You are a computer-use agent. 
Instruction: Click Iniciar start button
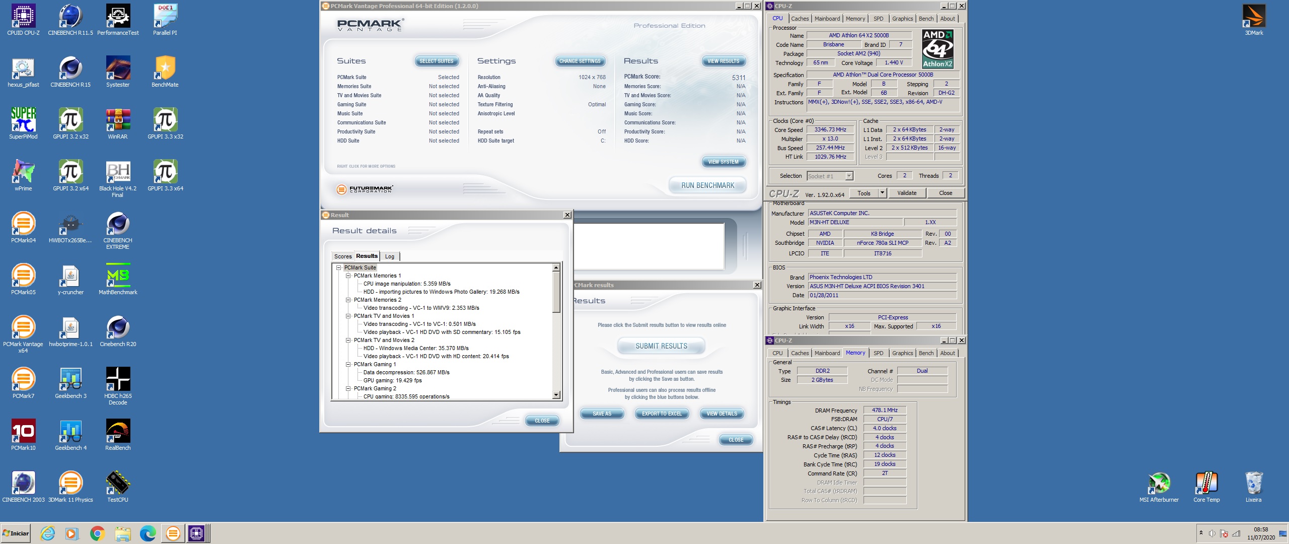coord(16,533)
